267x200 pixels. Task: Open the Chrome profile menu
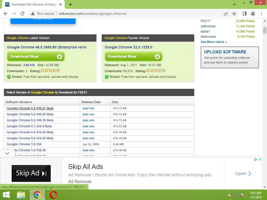tap(253, 14)
